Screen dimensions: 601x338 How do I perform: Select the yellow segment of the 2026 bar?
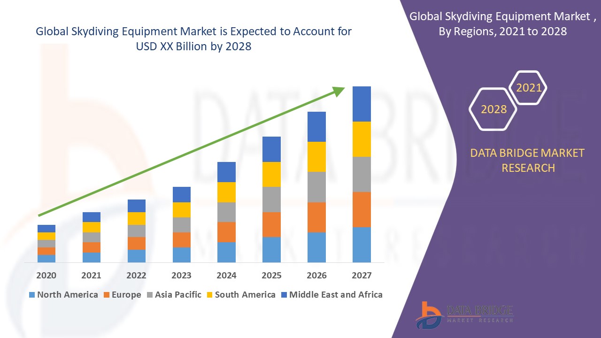click(316, 157)
